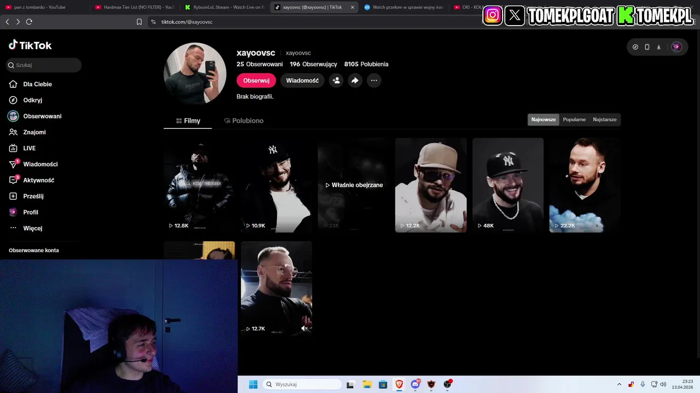The image size is (700, 393).
Task: Open LIVE section in sidebar
Action: click(x=22, y=148)
